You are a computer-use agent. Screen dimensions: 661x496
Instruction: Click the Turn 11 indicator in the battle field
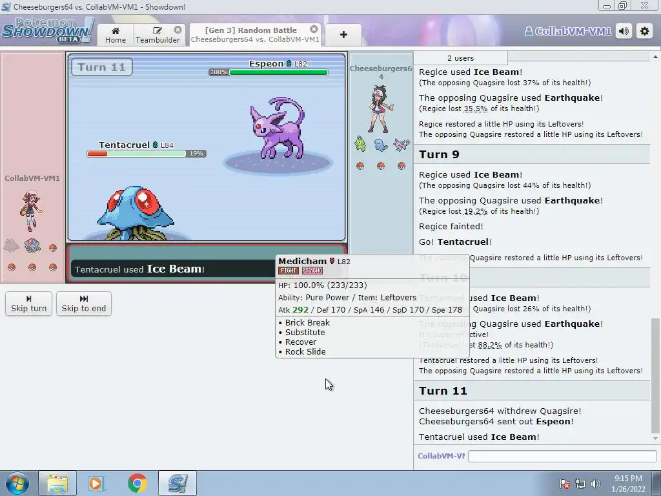click(x=101, y=67)
